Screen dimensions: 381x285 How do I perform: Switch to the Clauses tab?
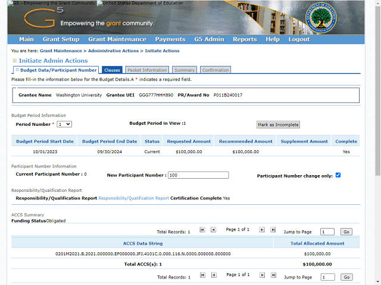pos(112,70)
